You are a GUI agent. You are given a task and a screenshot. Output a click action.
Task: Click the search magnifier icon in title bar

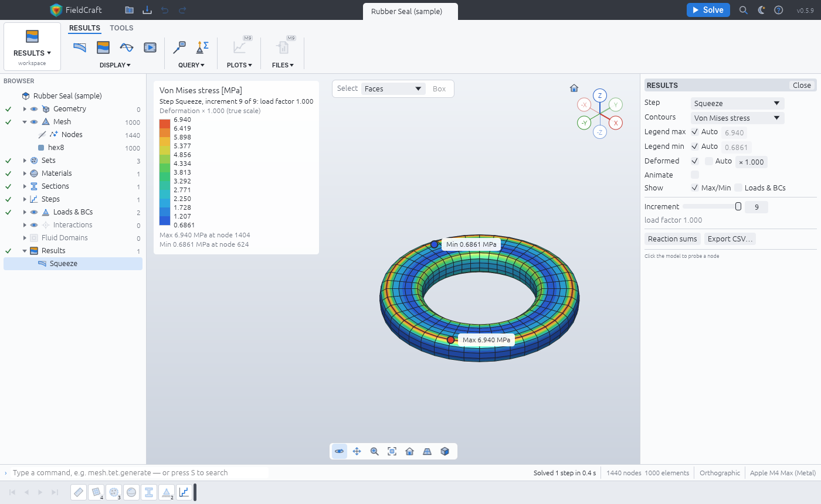pyautogui.click(x=743, y=10)
